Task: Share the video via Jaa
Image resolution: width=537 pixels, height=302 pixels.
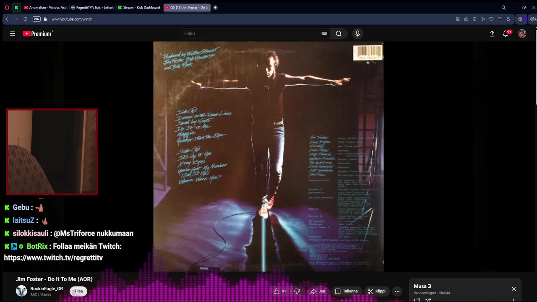Action: (x=318, y=291)
